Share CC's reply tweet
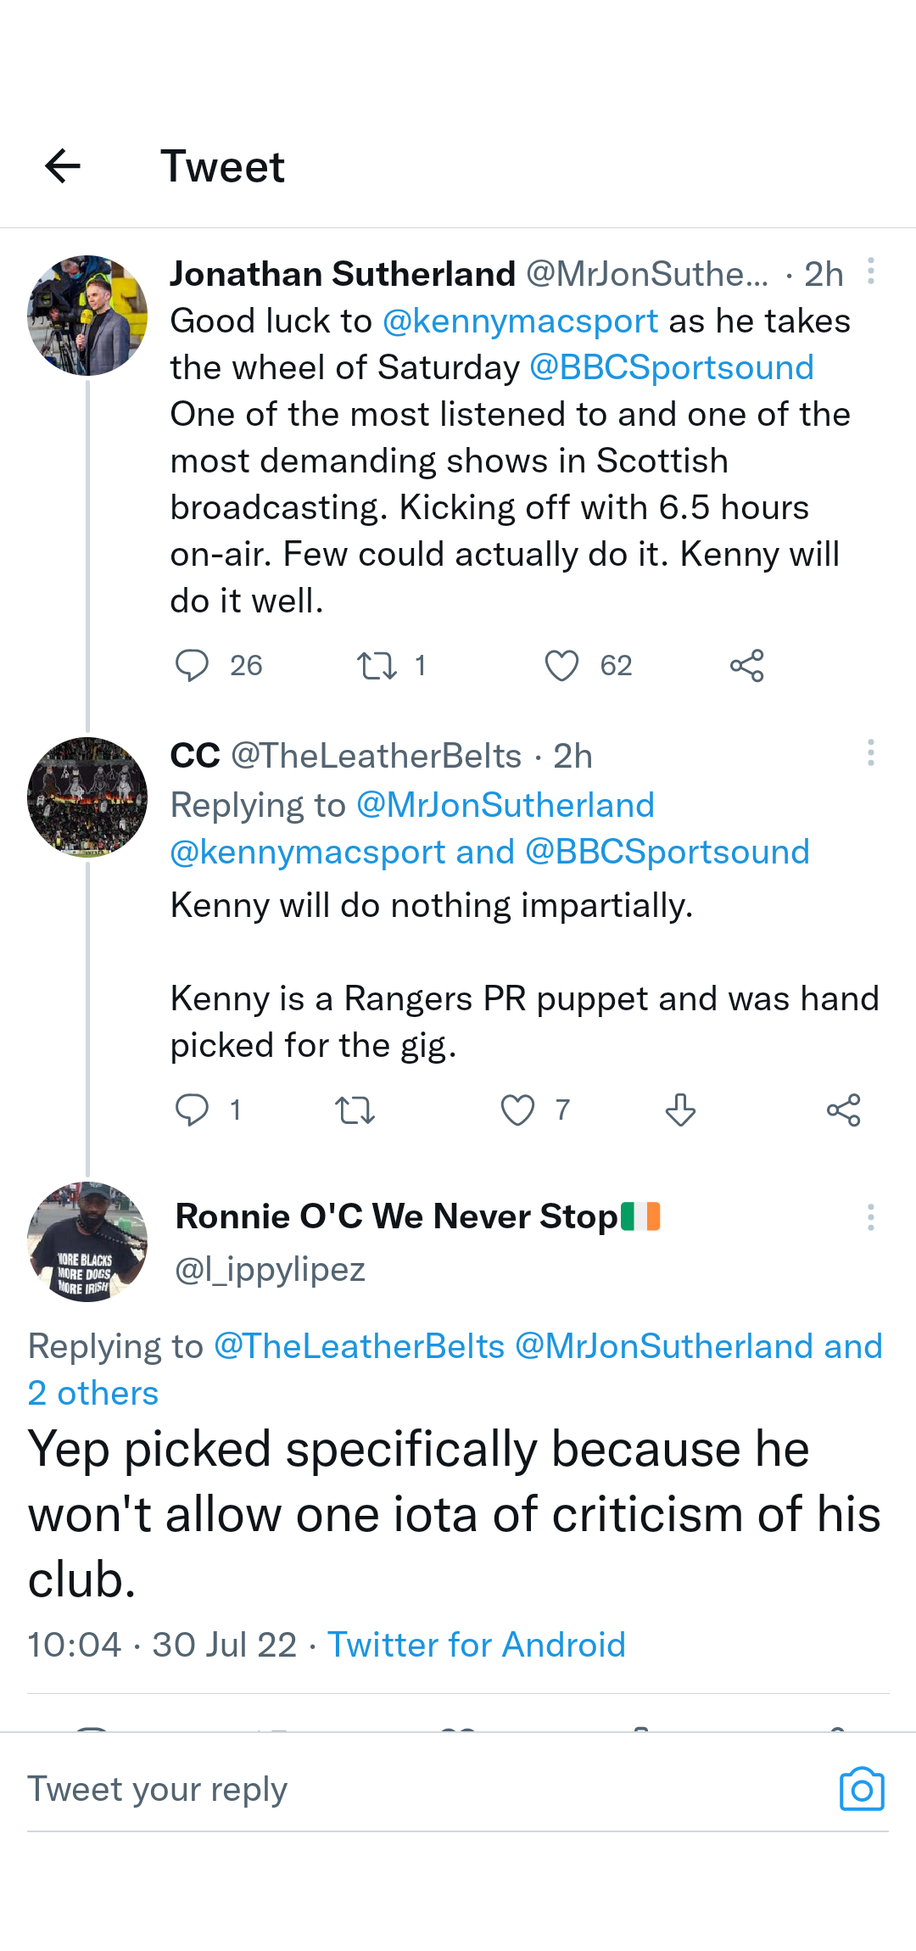916x1951 pixels. click(843, 1110)
